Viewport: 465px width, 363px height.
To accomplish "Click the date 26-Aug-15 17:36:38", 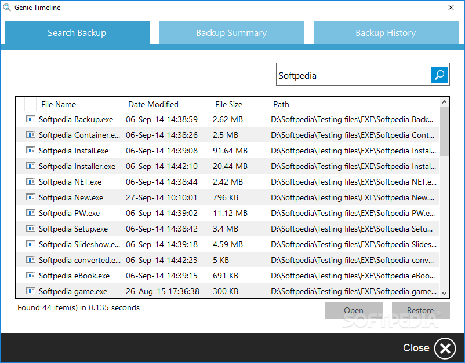I will [162, 291].
